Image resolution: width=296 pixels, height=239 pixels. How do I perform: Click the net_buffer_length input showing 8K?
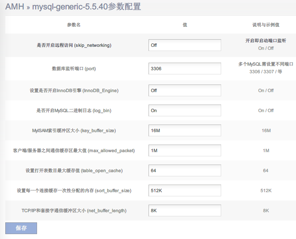(x=184, y=211)
